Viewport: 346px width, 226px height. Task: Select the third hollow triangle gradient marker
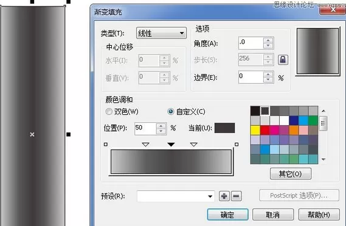[194, 145]
